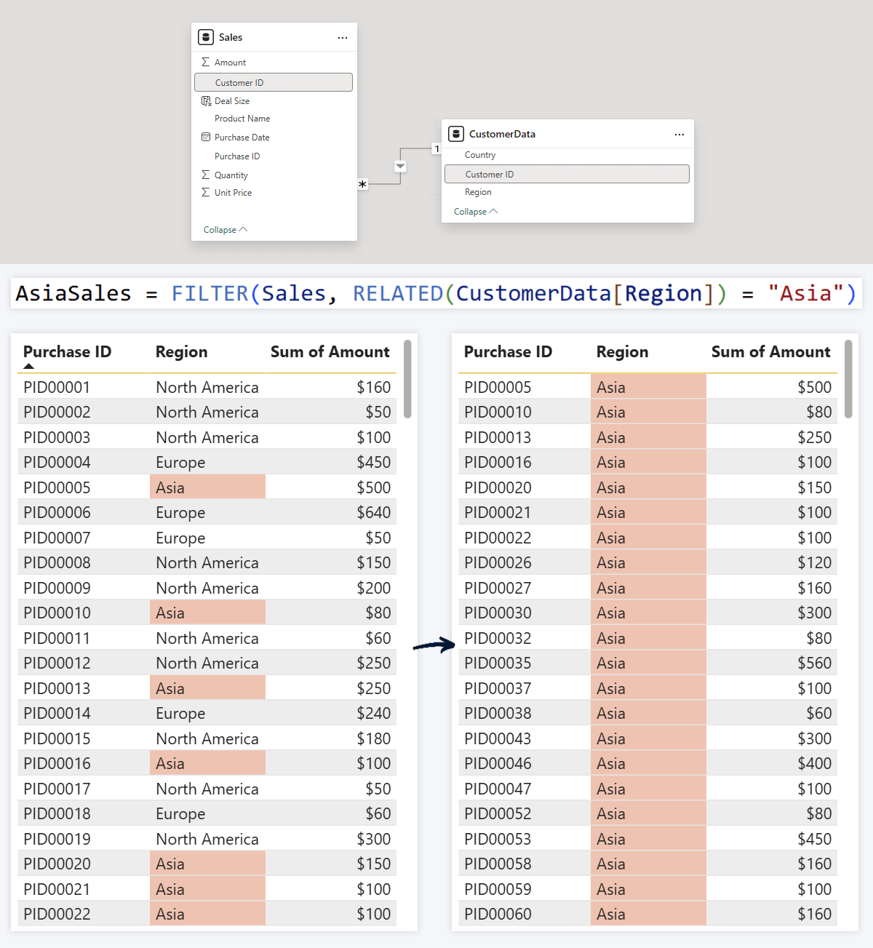Select PID00058 in the right table
This screenshot has height=948, width=873.
(x=498, y=864)
